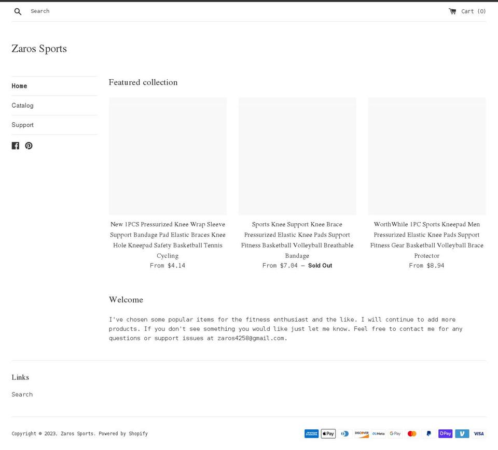Open Sports Knee Support Knee Brace image

tap(297, 156)
